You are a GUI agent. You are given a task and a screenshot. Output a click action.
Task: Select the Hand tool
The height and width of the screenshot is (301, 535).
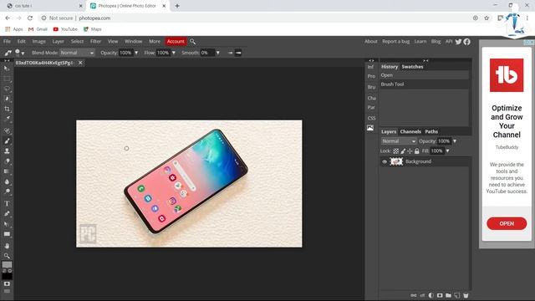(7, 246)
